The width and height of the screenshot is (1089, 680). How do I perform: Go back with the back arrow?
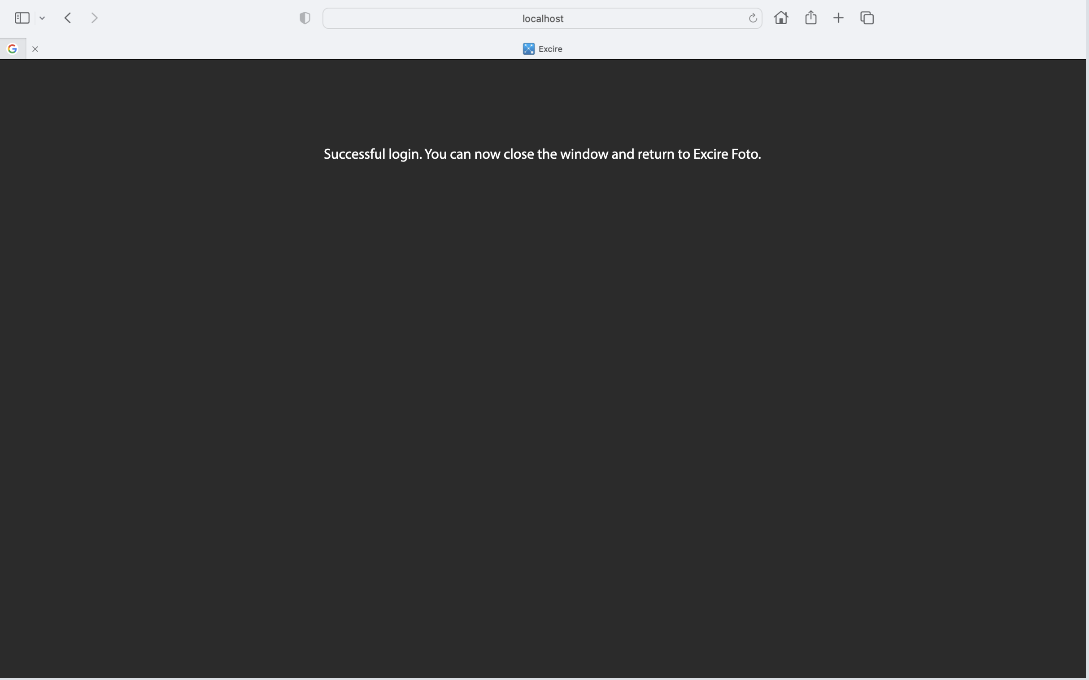(68, 18)
